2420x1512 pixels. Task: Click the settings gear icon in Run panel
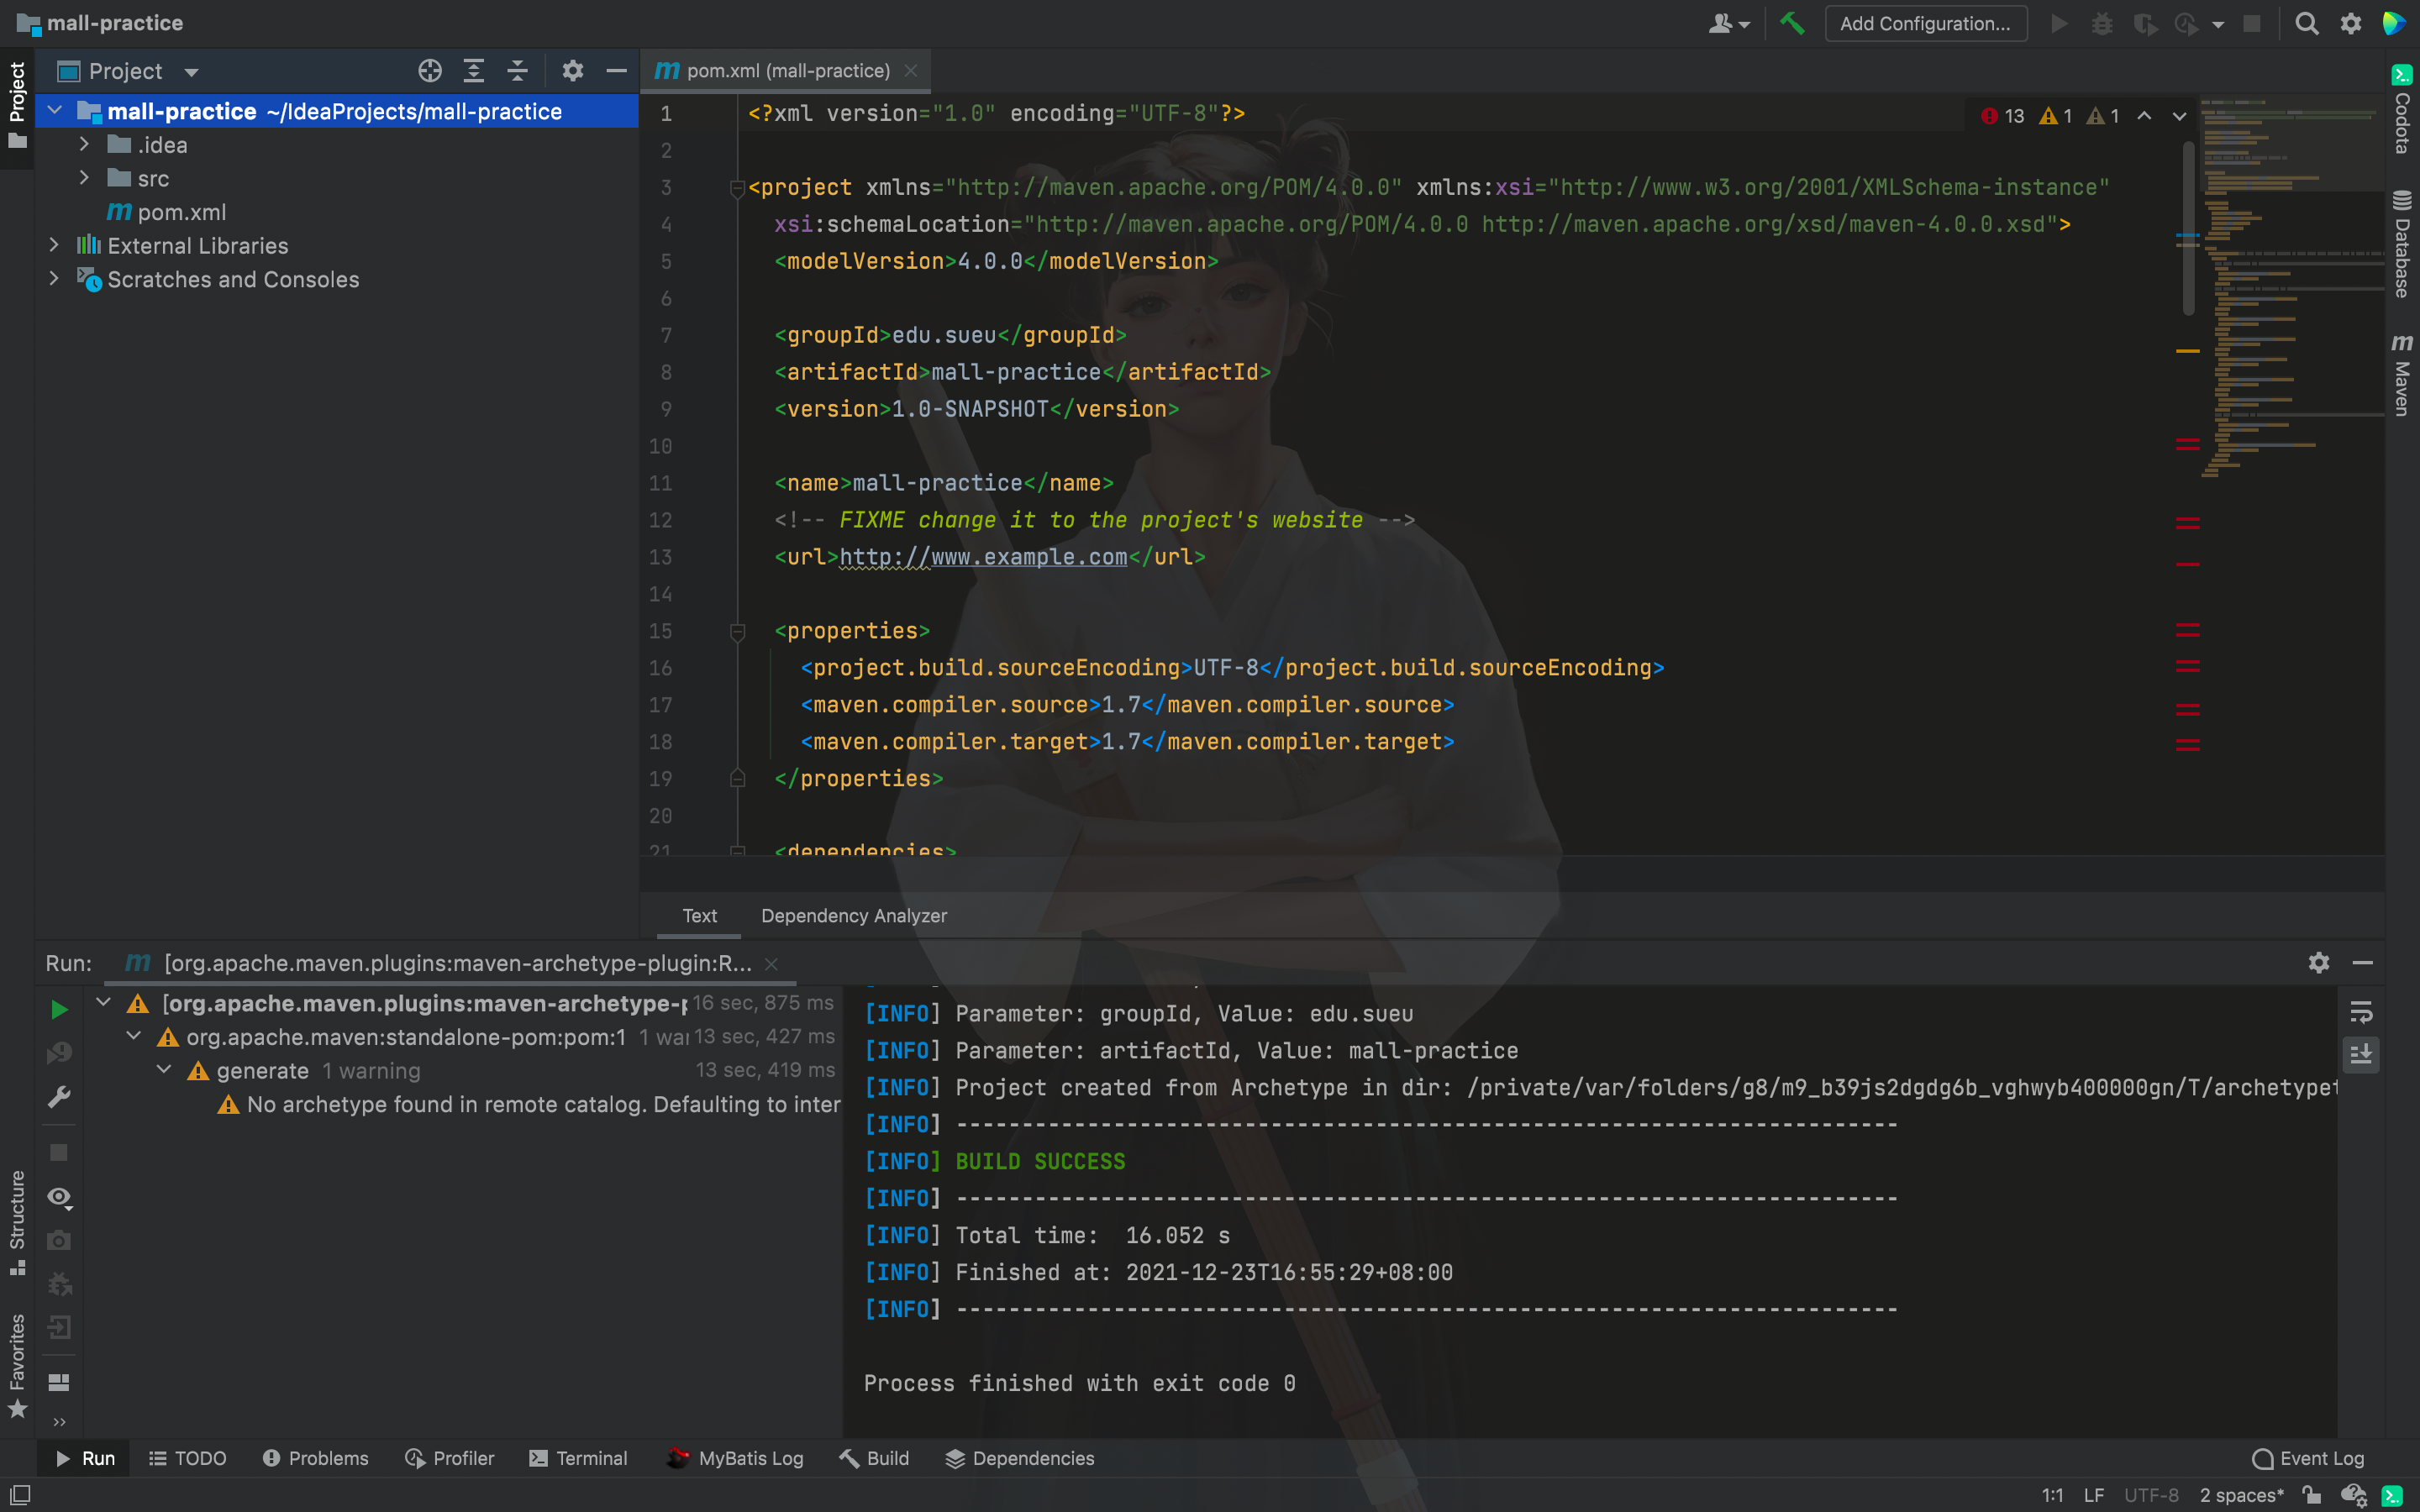pos(2319,962)
